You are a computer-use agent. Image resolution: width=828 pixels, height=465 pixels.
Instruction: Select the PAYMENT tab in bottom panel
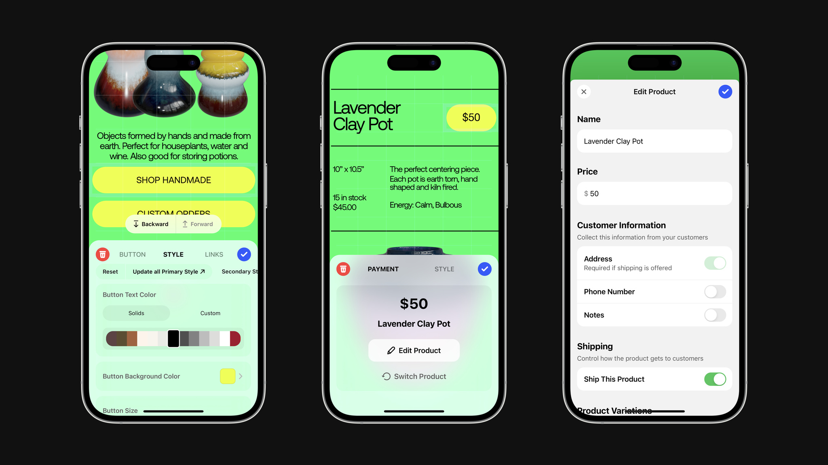tap(383, 268)
